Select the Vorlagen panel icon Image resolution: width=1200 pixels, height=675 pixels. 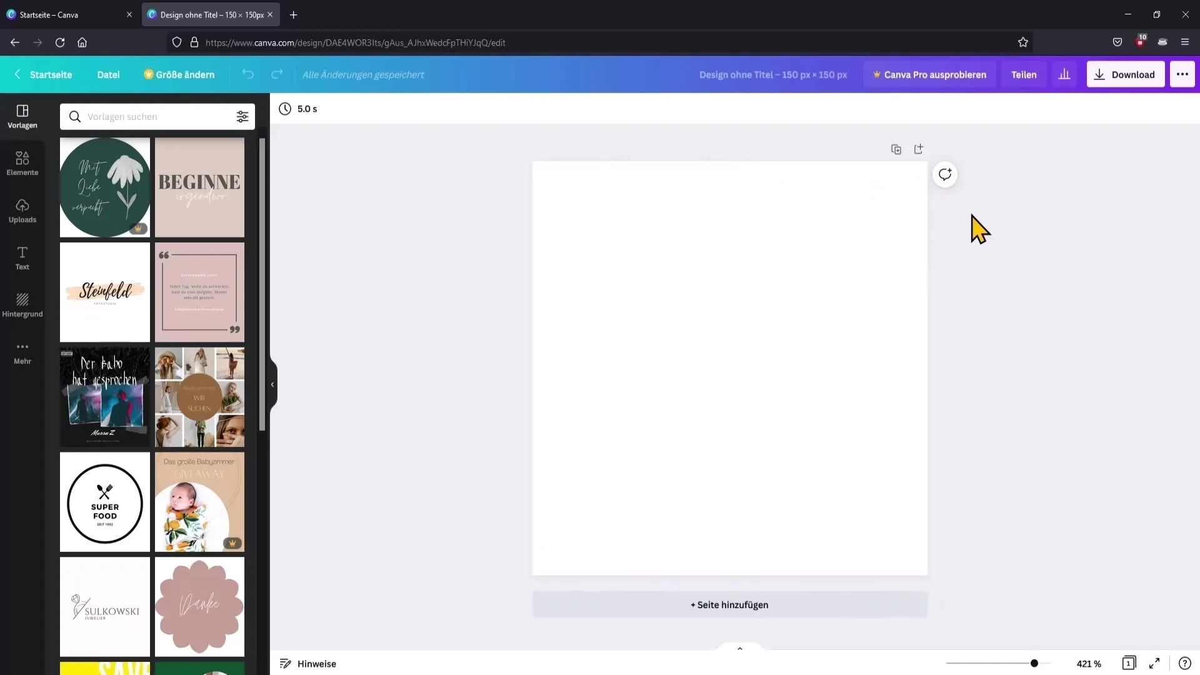coord(21,116)
